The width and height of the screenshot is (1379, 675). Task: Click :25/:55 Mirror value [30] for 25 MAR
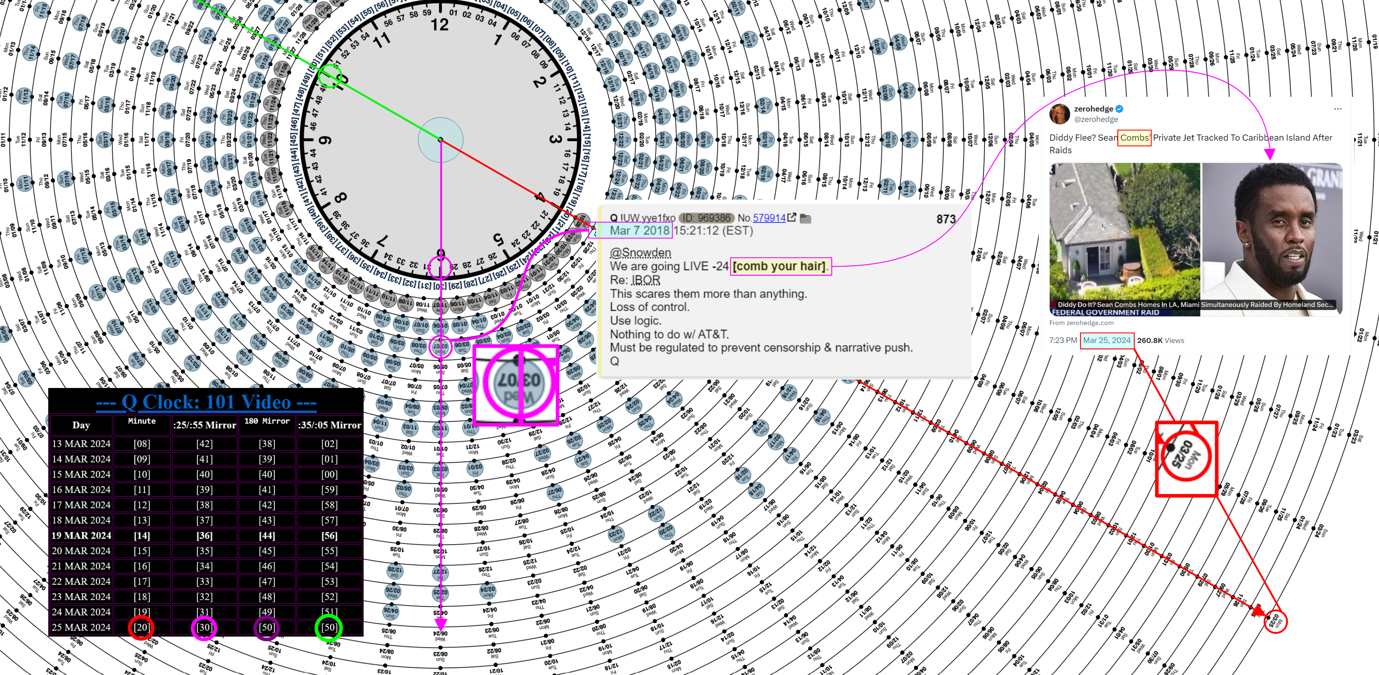coord(205,627)
